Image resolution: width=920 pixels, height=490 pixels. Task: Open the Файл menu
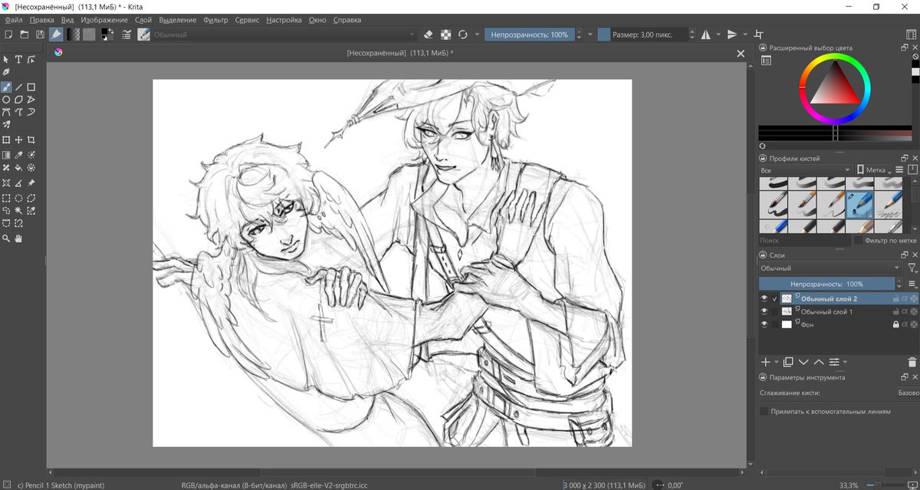point(14,20)
